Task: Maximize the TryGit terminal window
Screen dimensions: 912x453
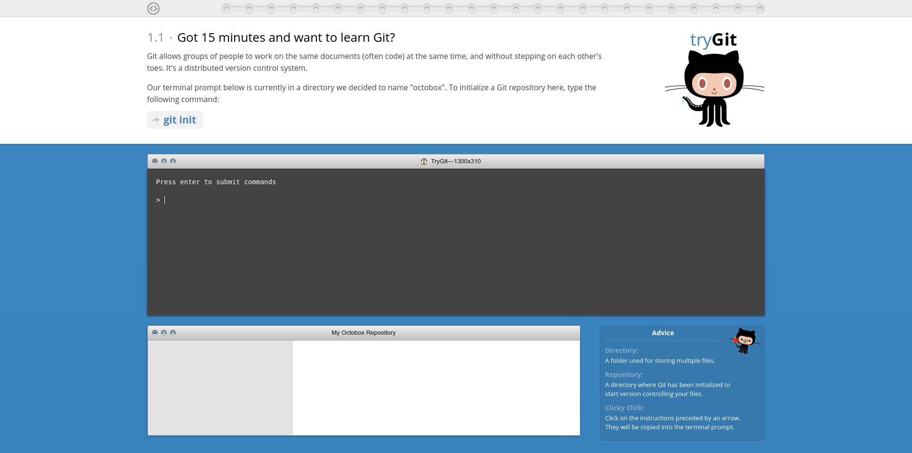Action: click(x=173, y=161)
